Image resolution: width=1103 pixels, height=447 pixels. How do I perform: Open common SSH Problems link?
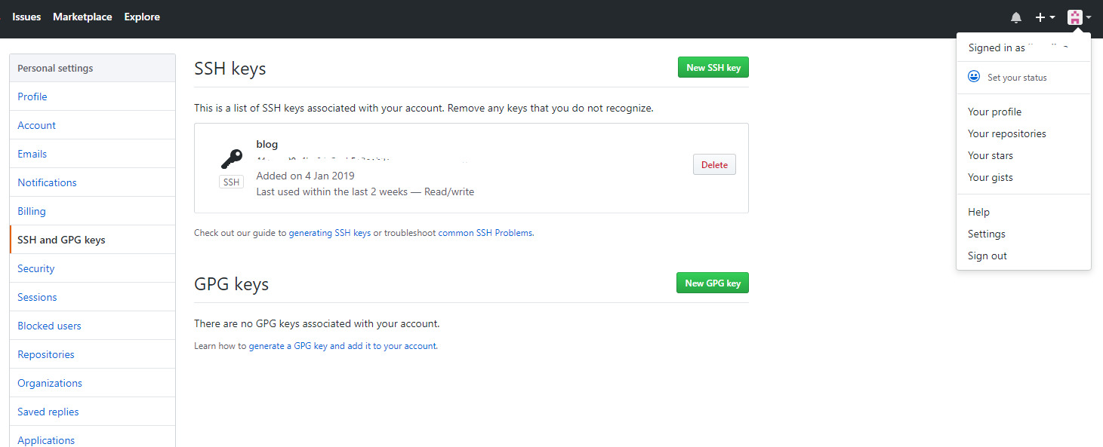[x=485, y=233]
